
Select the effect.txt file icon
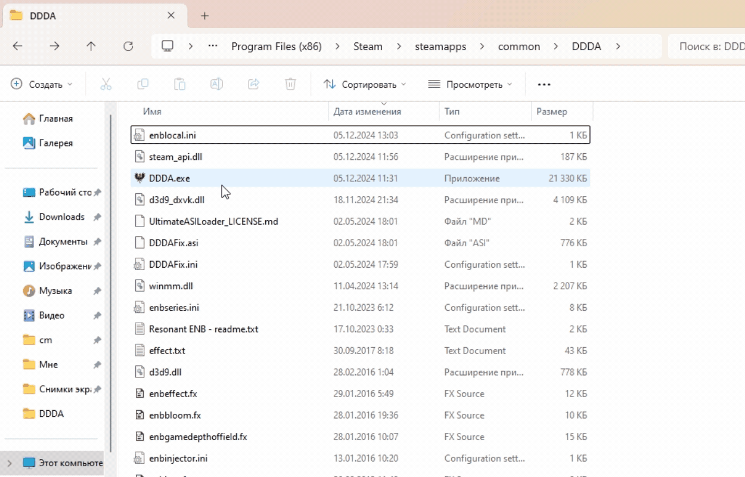(139, 351)
